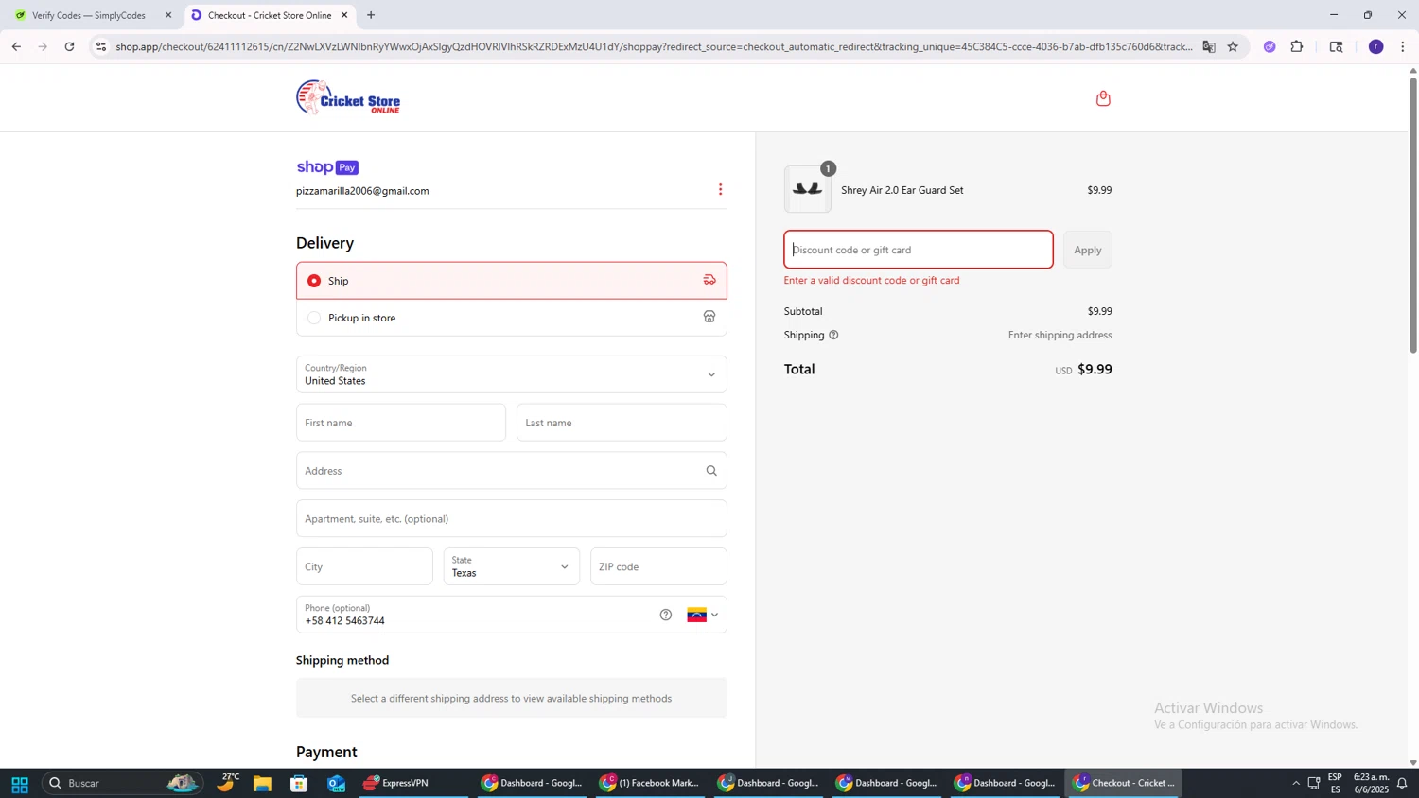The image size is (1419, 798).
Task: Switch to the Checkout Cricket Store Online tab
Action: click(x=269, y=15)
